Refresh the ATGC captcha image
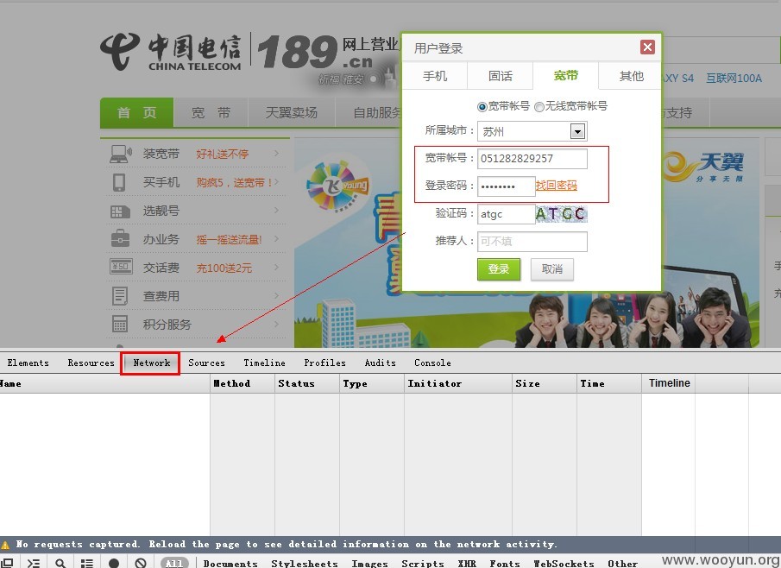This screenshot has width=781, height=568. (x=561, y=214)
